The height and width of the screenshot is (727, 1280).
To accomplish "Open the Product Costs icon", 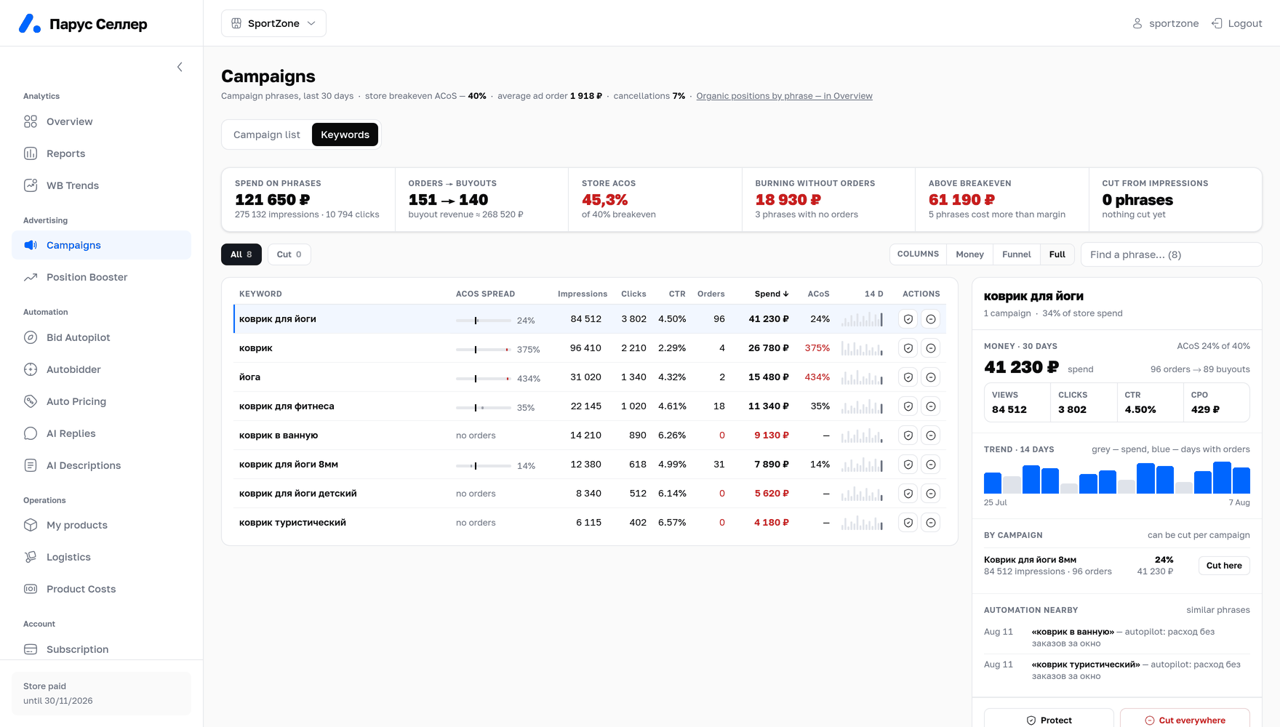I will [x=31, y=589].
